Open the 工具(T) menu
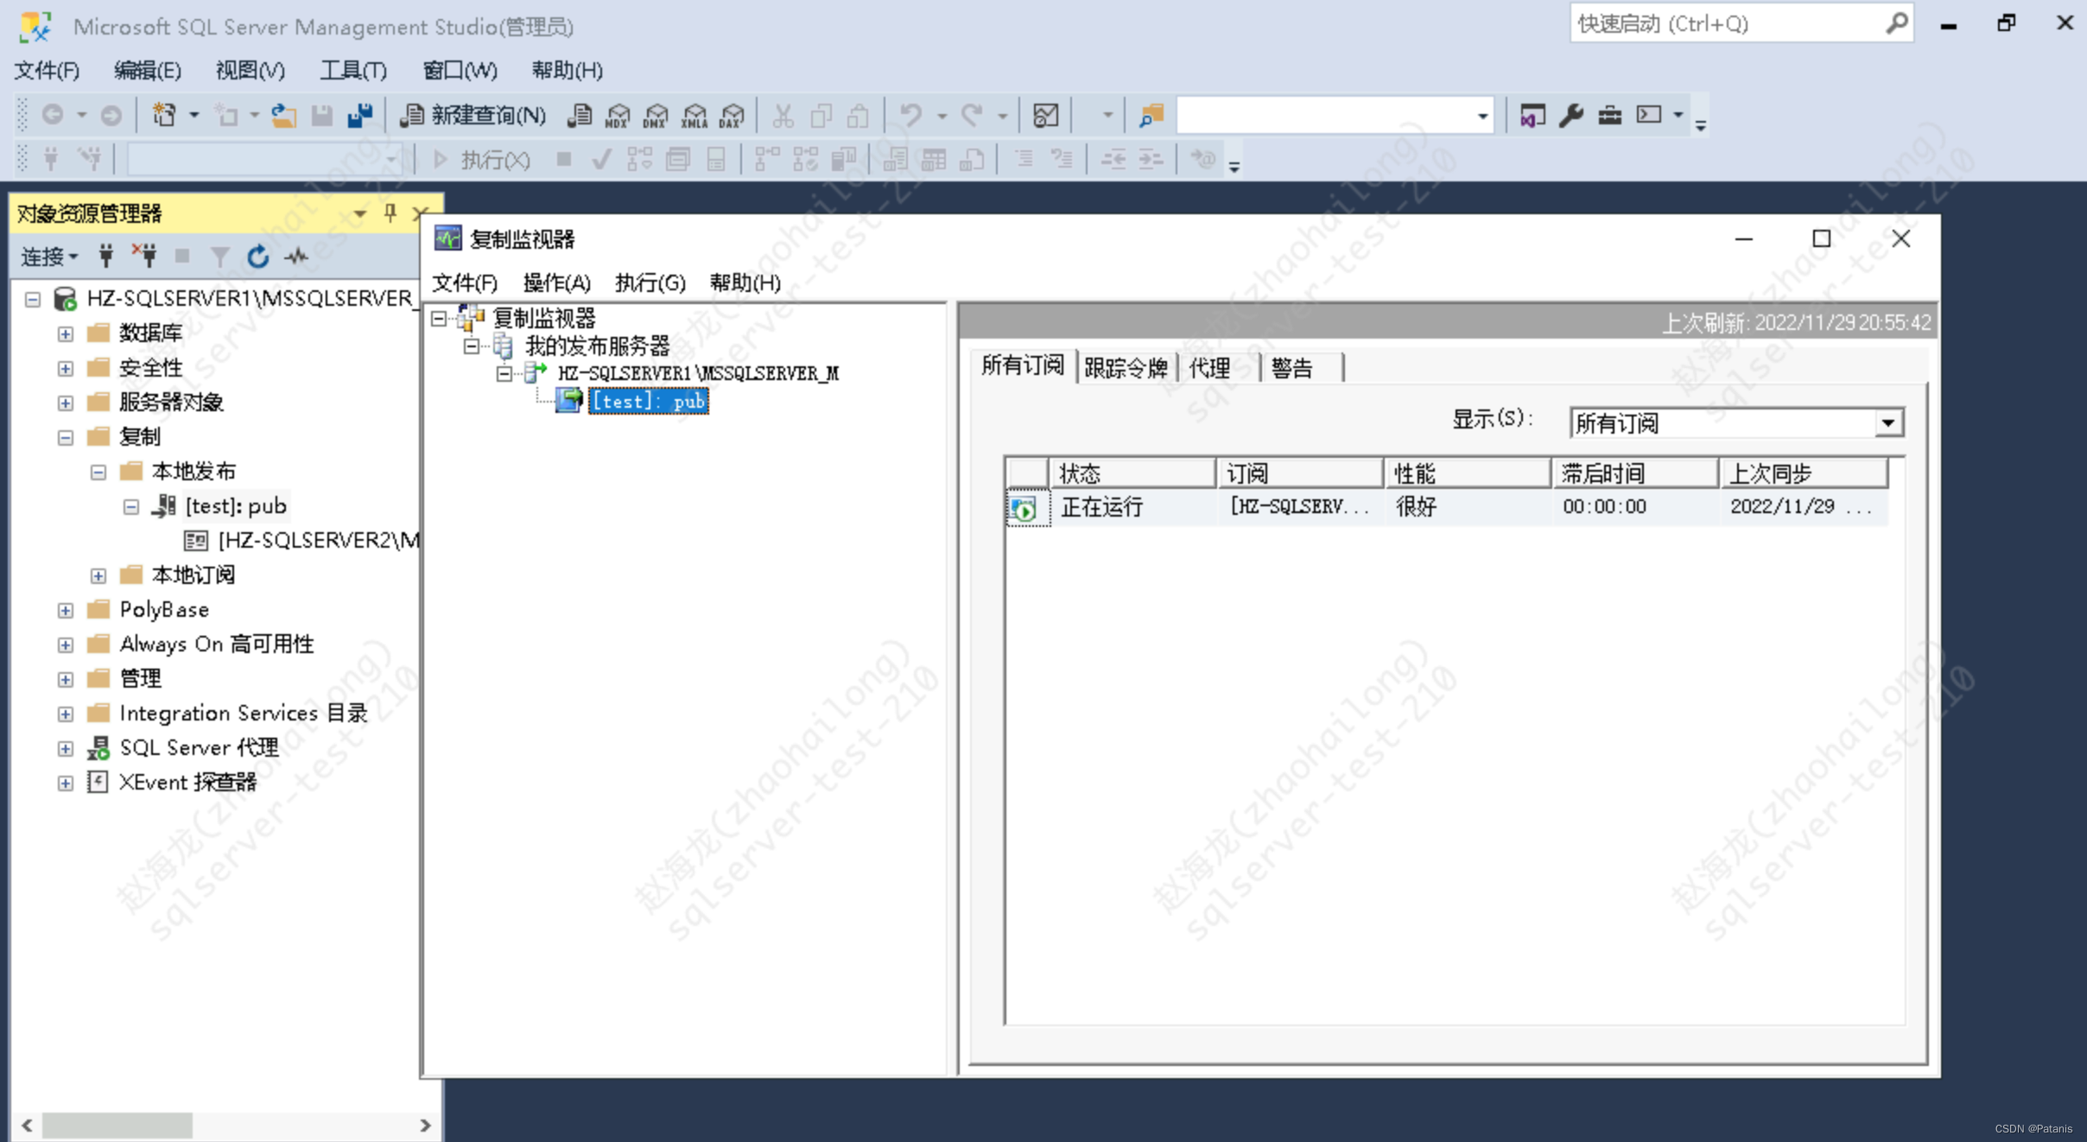This screenshot has height=1142, width=2087. [352, 70]
